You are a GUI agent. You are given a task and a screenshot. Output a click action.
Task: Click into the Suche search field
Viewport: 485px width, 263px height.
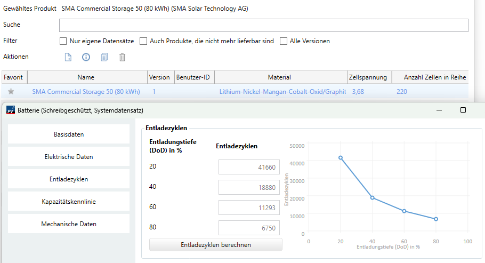pyautogui.click(x=263, y=26)
